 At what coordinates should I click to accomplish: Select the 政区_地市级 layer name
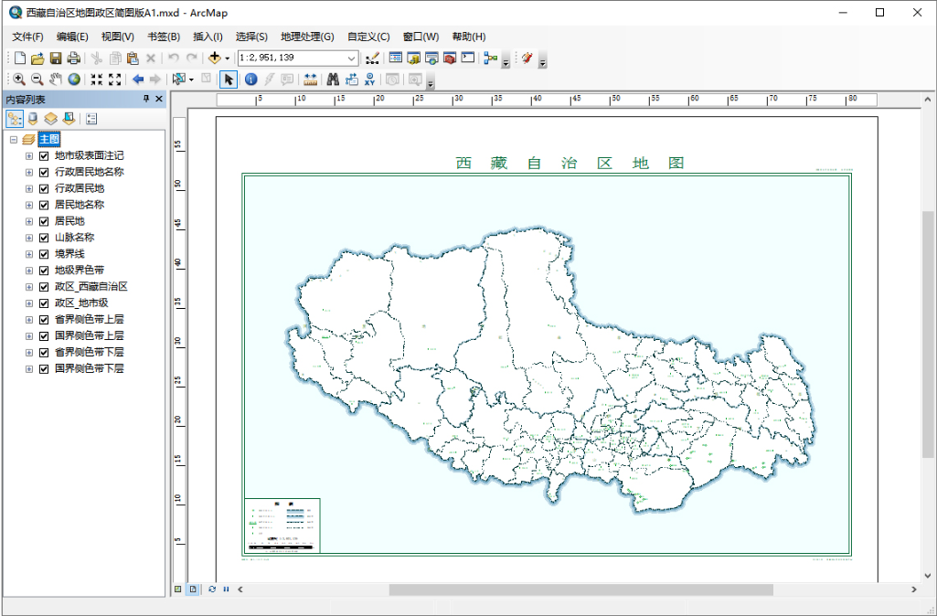(81, 303)
